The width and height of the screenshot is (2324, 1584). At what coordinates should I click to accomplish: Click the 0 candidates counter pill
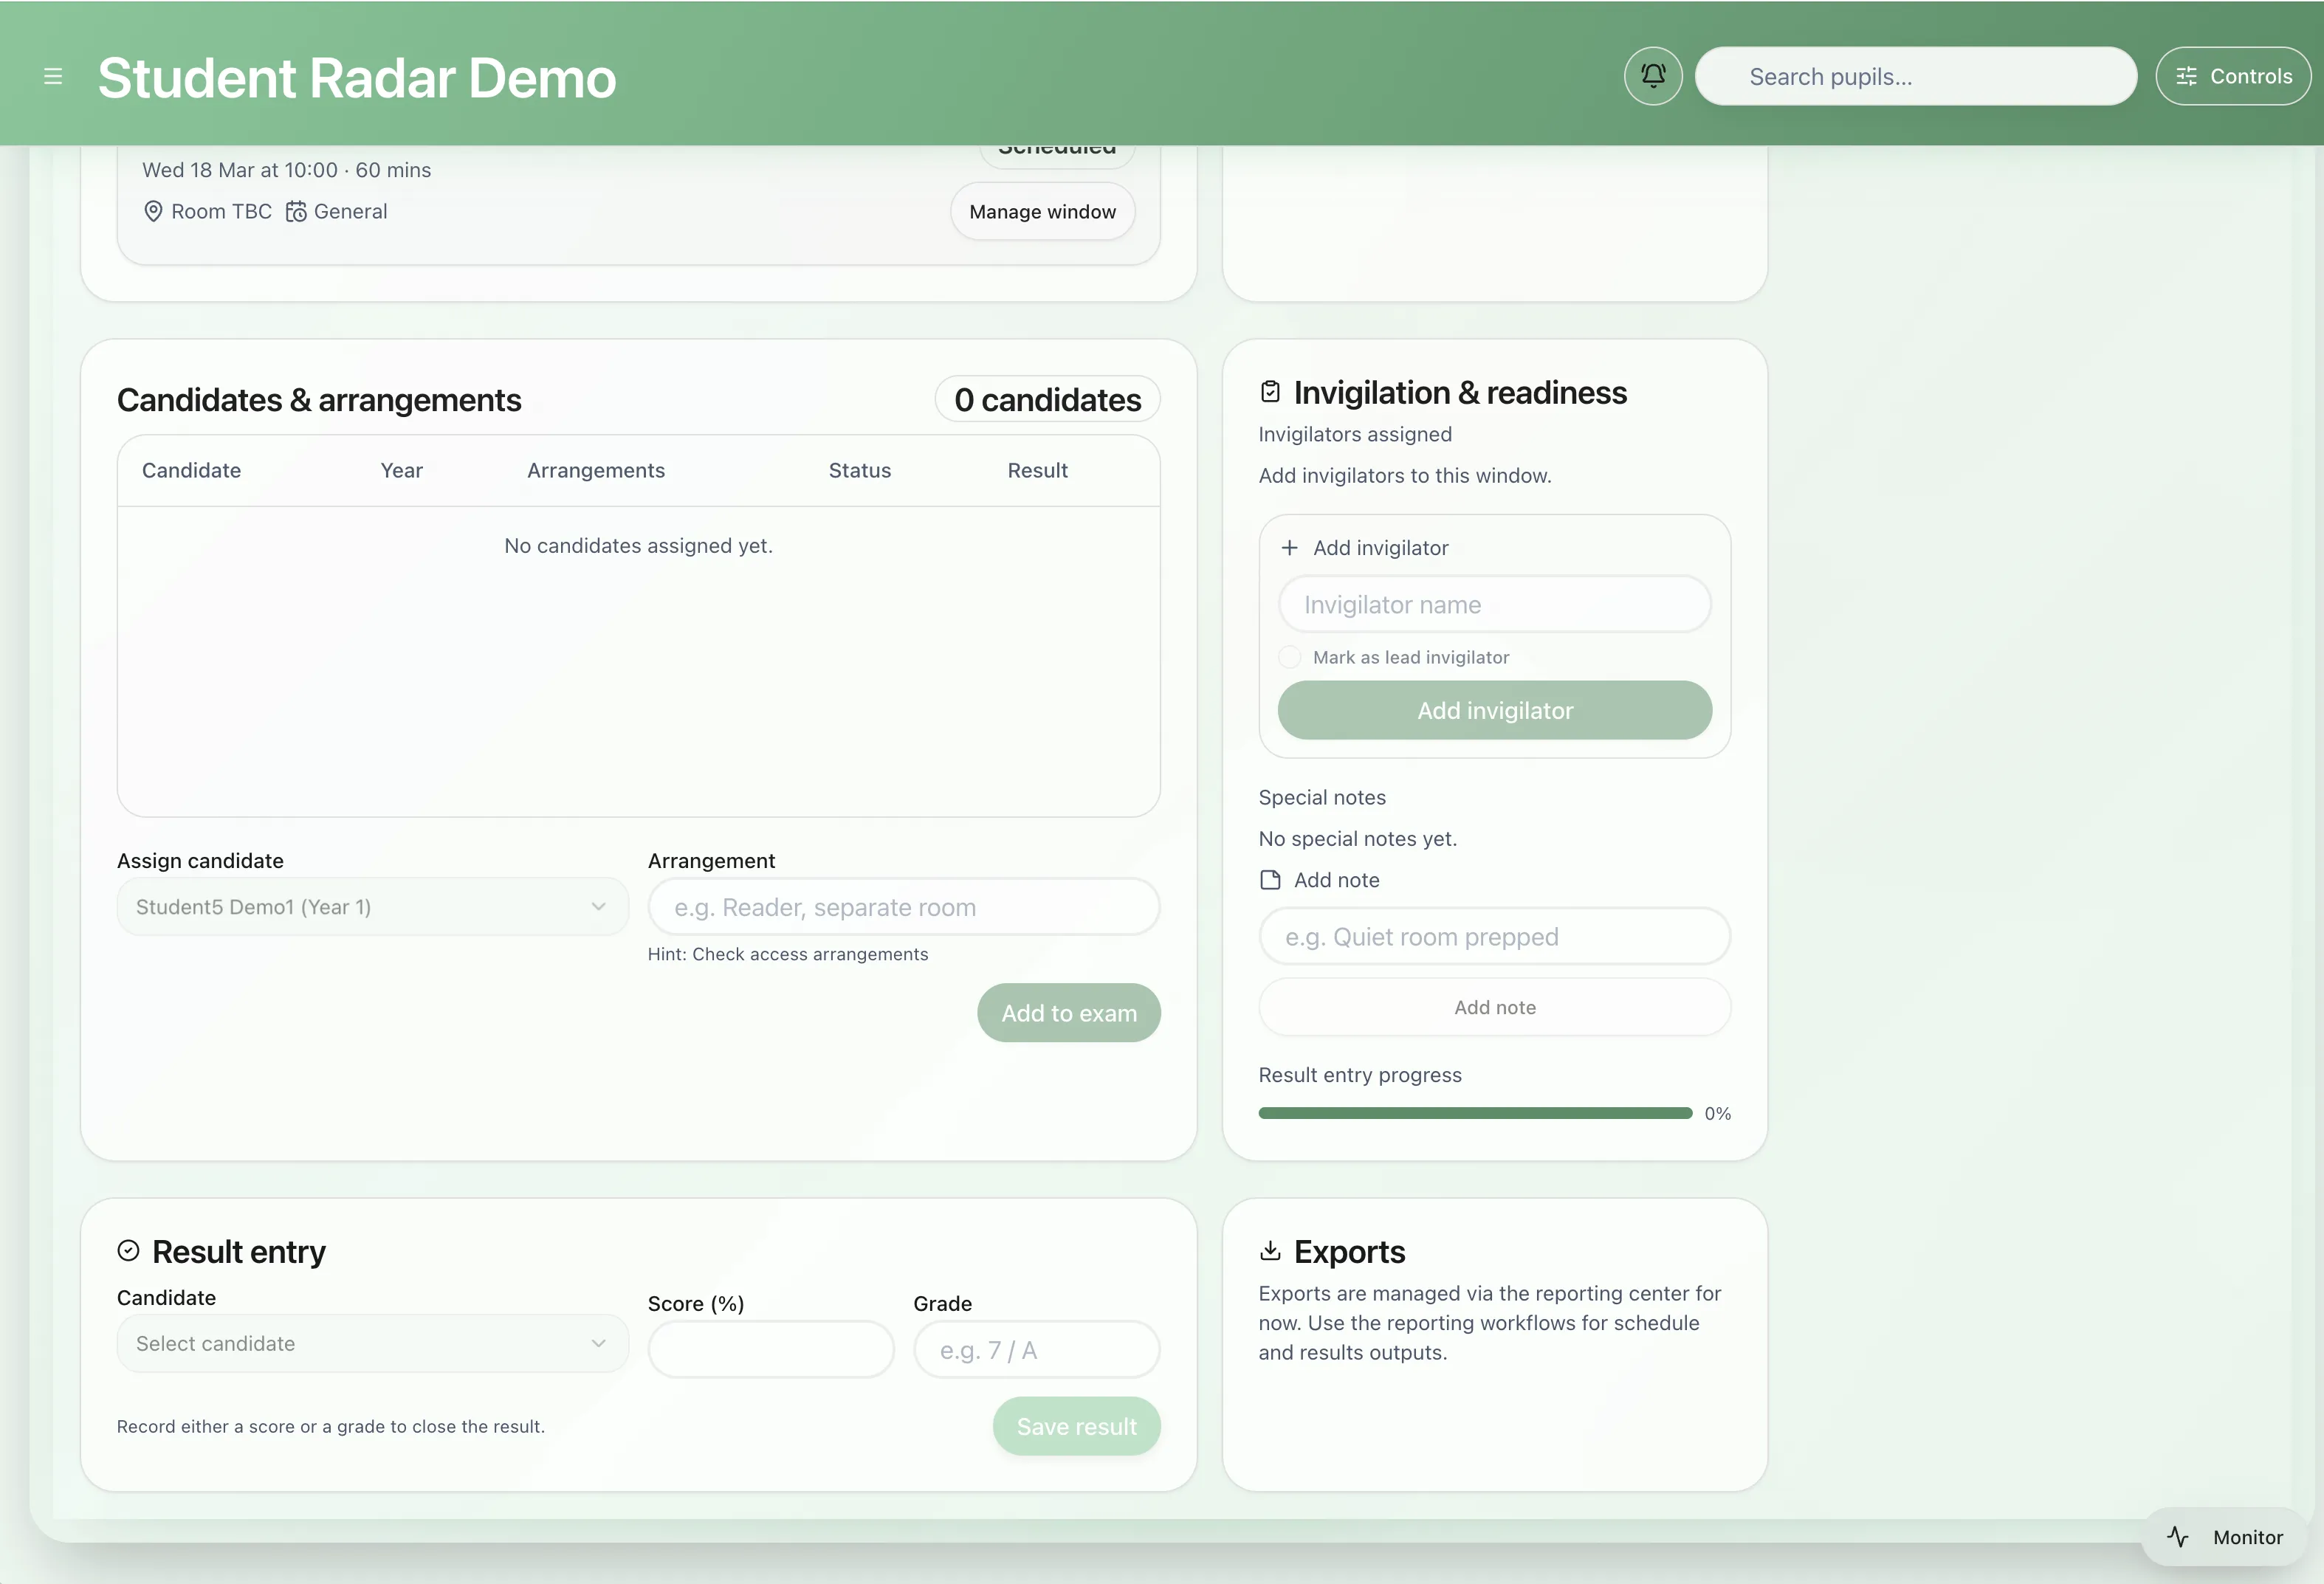pyautogui.click(x=1046, y=399)
